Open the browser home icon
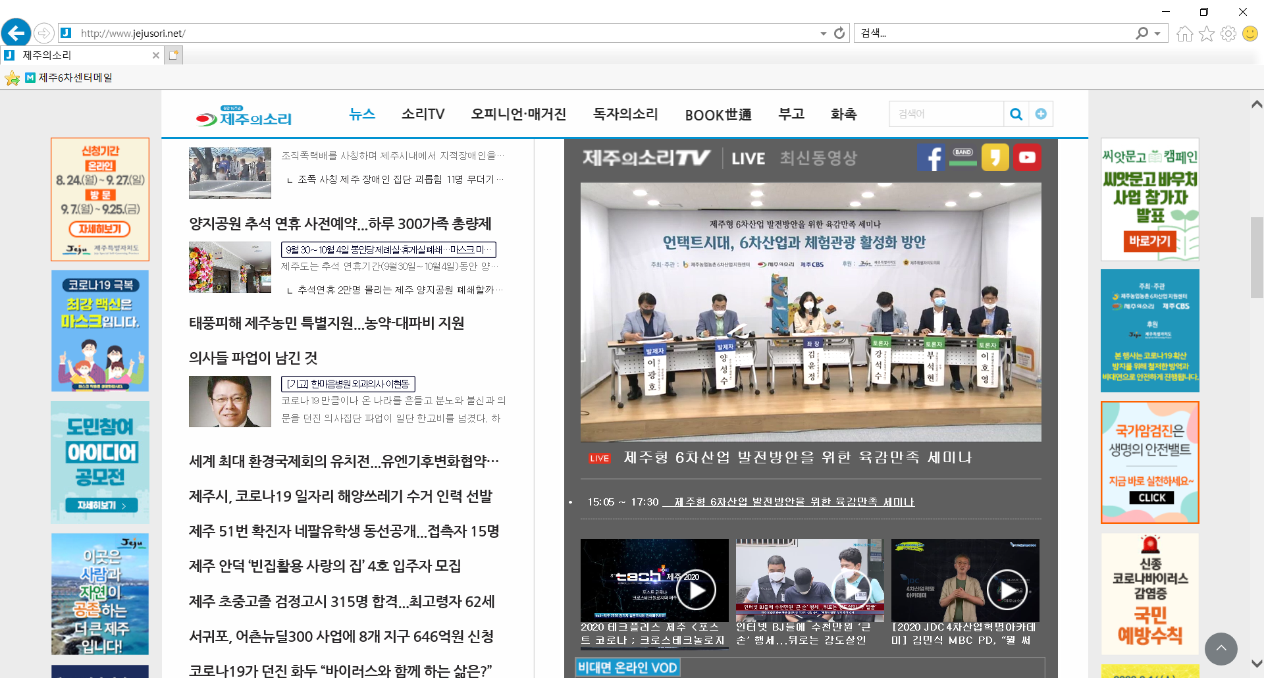The height and width of the screenshot is (678, 1264). tap(1184, 34)
